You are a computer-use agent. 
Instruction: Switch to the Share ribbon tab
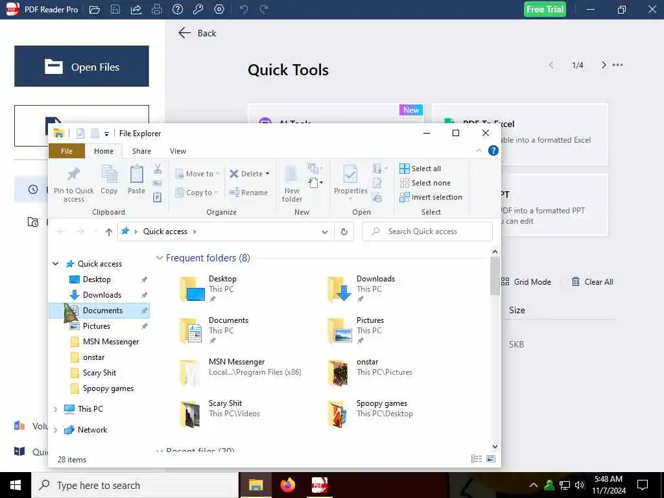pyautogui.click(x=141, y=151)
